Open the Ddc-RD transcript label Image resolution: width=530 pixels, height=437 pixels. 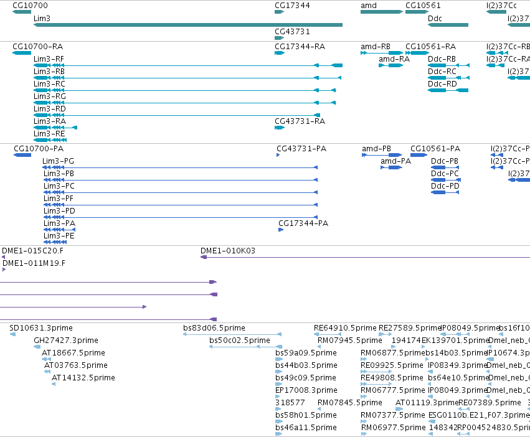pyautogui.click(x=442, y=84)
